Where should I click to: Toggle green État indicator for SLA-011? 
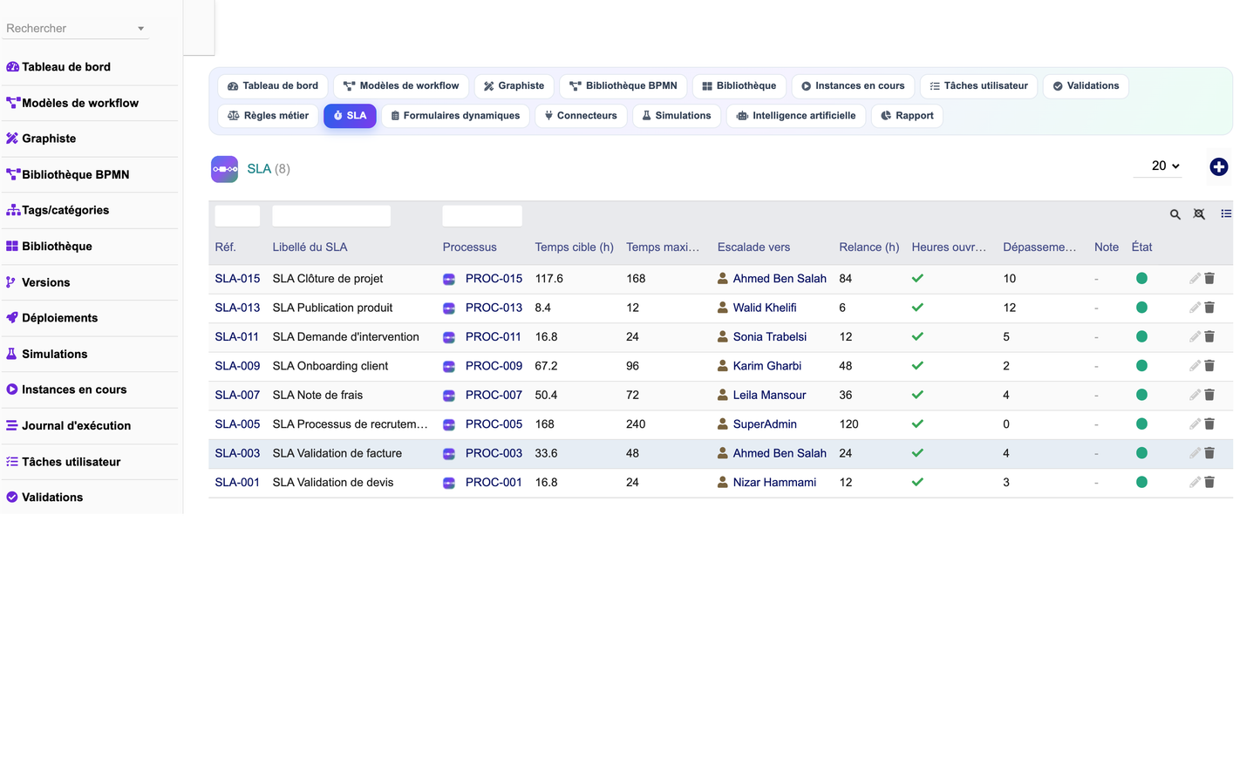click(x=1141, y=336)
